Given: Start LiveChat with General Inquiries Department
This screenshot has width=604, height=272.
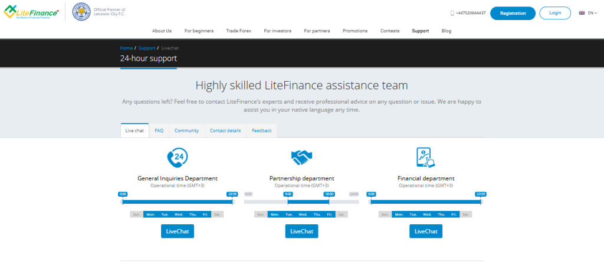Looking at the screenshot, I should click(178, 231).
